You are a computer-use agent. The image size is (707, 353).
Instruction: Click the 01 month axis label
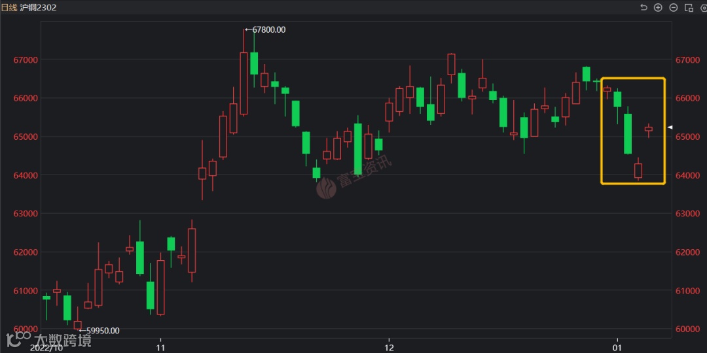click(x=618, y=348)
